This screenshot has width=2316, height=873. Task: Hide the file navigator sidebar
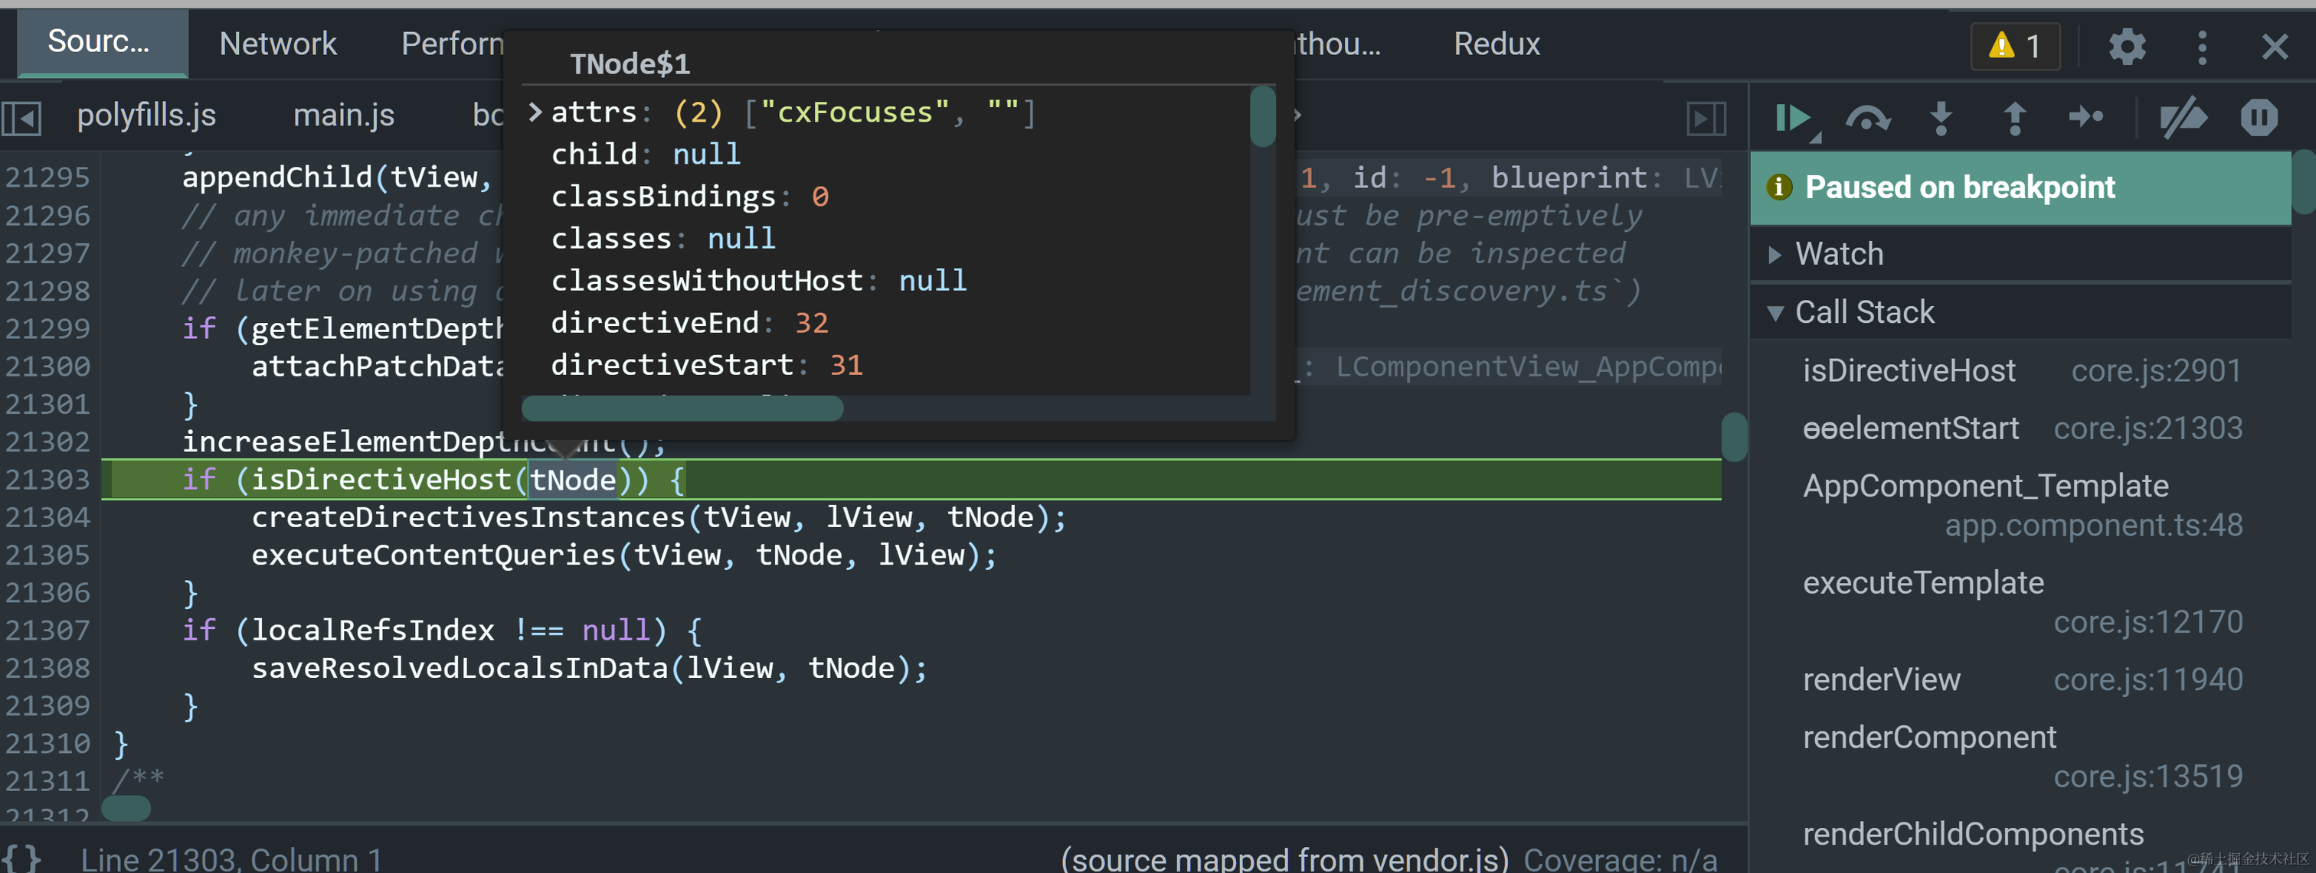[21, 118]
